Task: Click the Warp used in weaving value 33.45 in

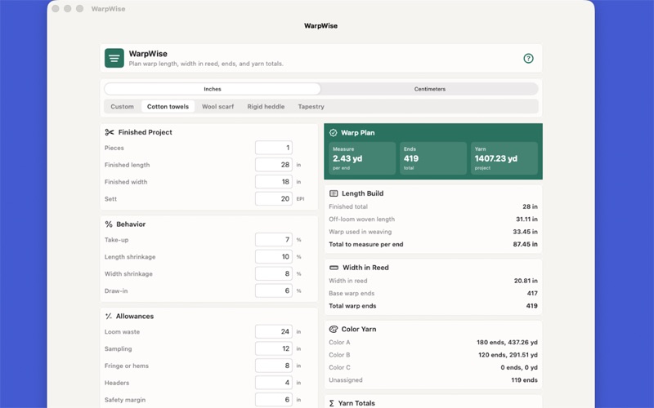Action: point(525,232)
